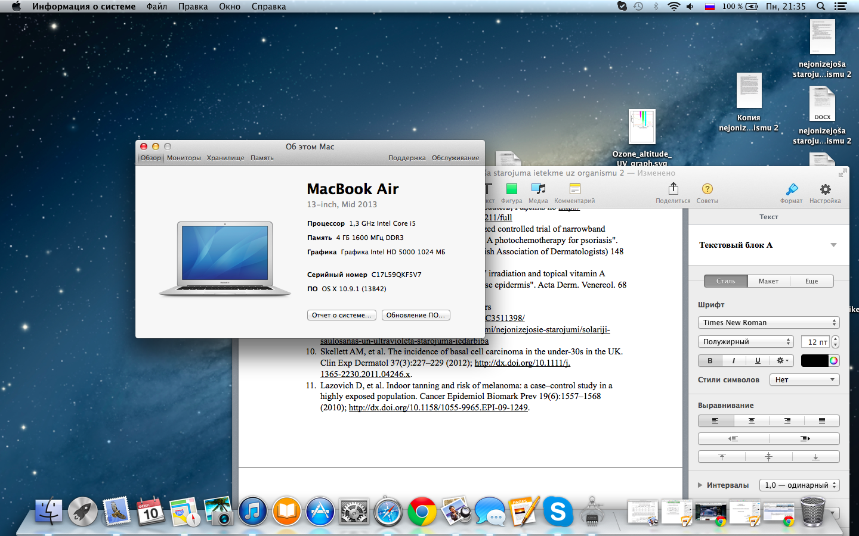Viewport: 859px width, 536px height.
Task: Open System Preferences gear in Dock
Action: tap(354, 511)
